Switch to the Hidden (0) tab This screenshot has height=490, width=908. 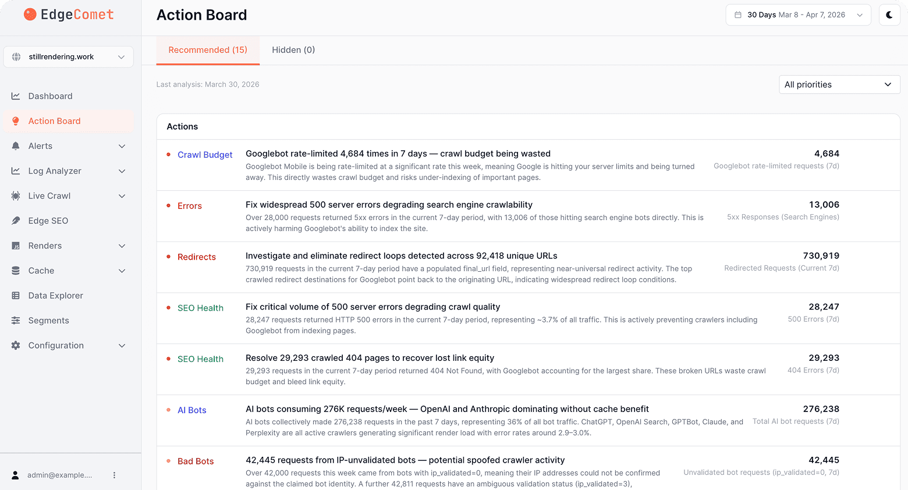click(x=293, y=50)
